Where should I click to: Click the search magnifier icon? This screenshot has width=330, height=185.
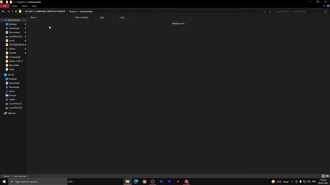click(x=325, y=11)
